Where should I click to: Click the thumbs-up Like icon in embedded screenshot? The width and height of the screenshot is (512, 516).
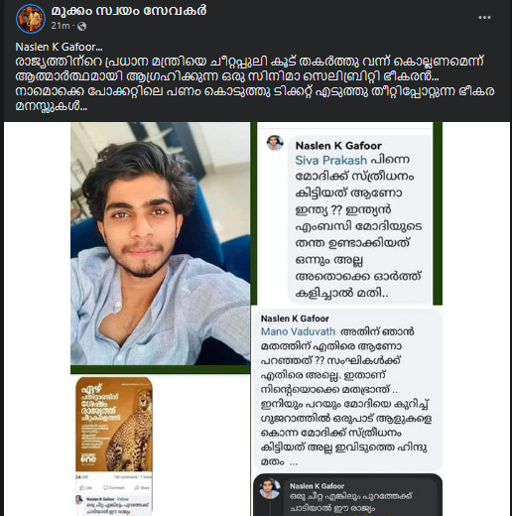point(82,487)
